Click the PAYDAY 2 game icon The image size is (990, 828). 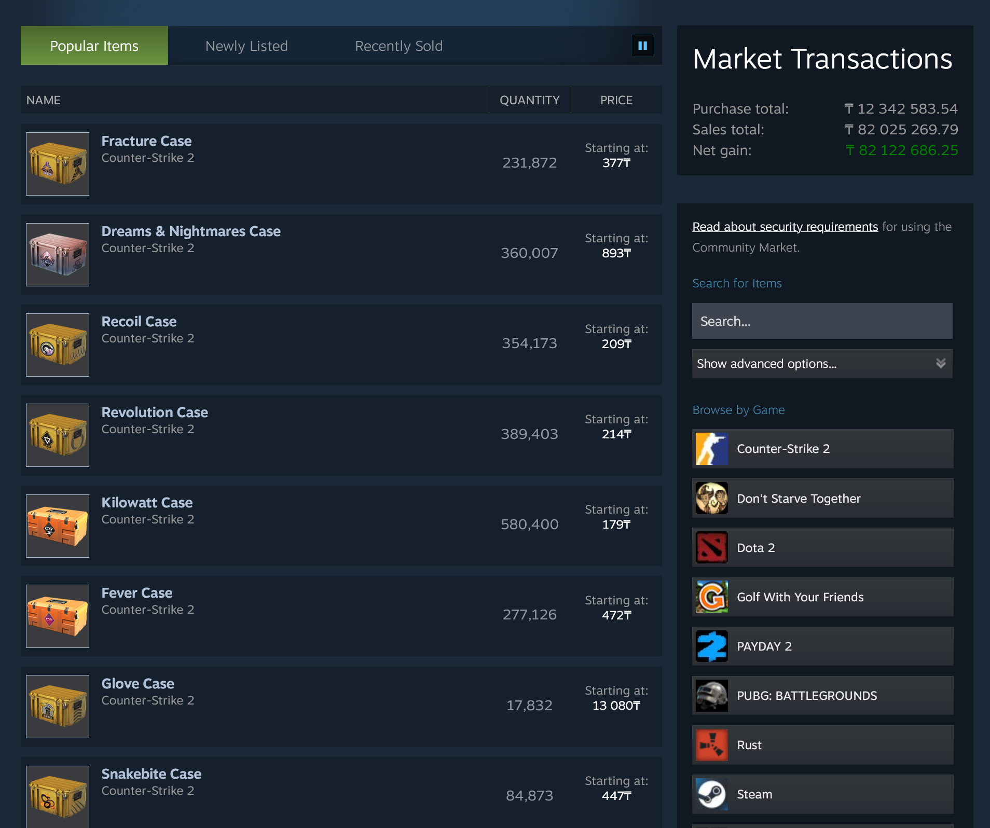tap(712, 646)
